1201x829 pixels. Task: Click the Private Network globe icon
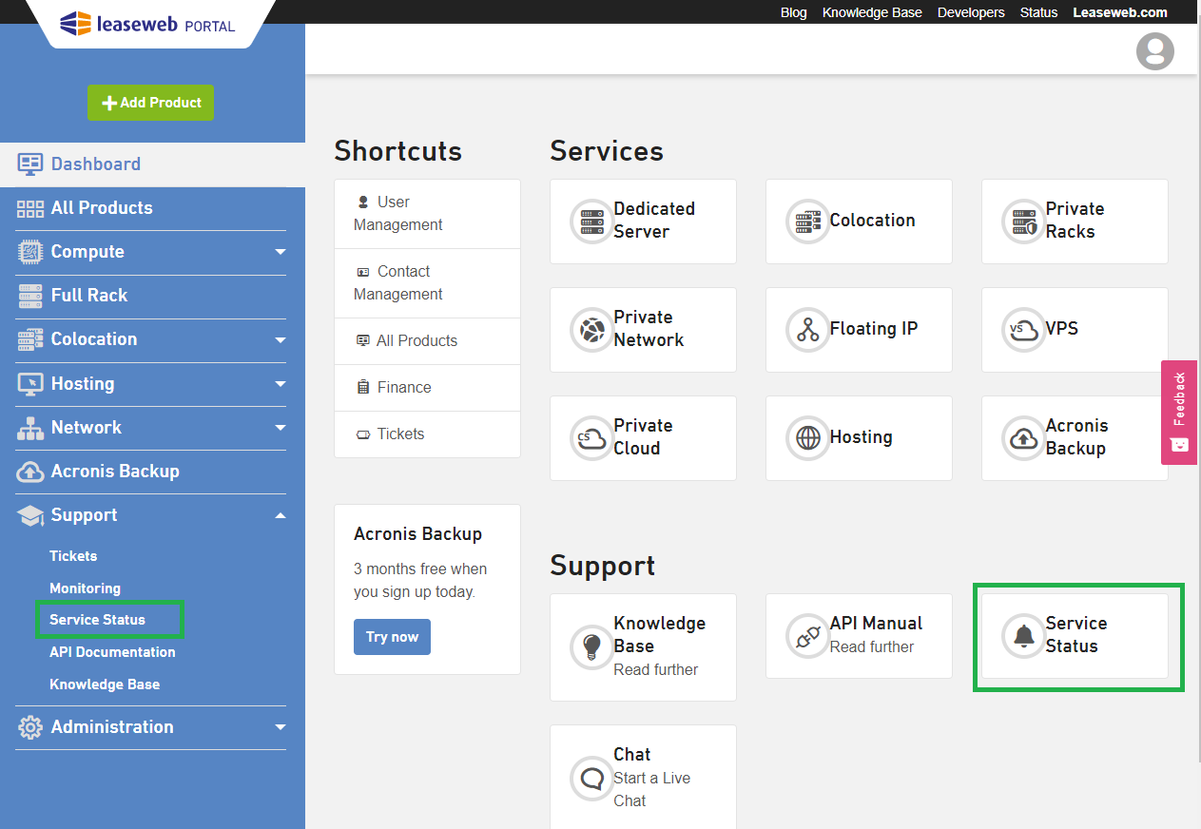(591, 330)
